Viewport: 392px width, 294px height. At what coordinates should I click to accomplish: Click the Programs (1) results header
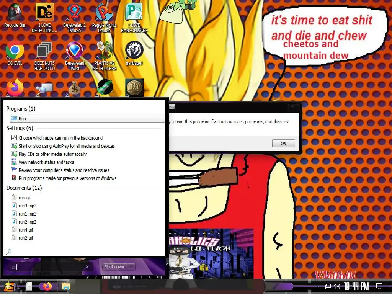[x=21, y=108]
